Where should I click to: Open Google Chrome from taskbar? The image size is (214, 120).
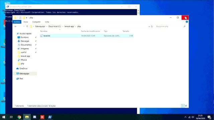pyautogui.click(x=19, y=117)
